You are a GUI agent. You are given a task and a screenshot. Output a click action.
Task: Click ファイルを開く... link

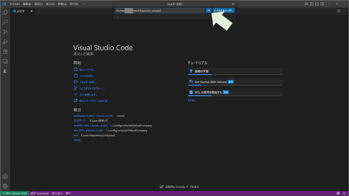point(87,76)
